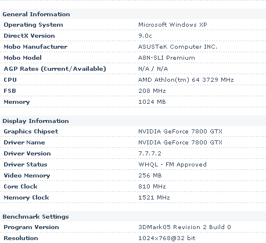Screen dimensions: 266x243
Task: Click the 9.0c DirectX value
Action: (145, 36)
